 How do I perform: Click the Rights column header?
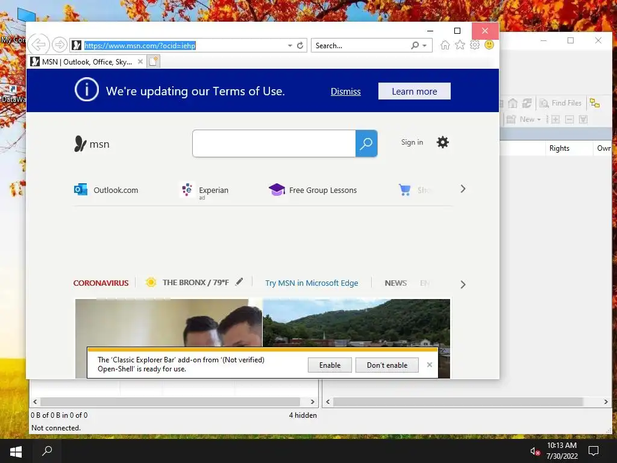coord(569,148)
